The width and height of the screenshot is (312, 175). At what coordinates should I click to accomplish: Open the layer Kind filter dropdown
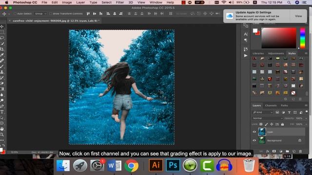263,112
